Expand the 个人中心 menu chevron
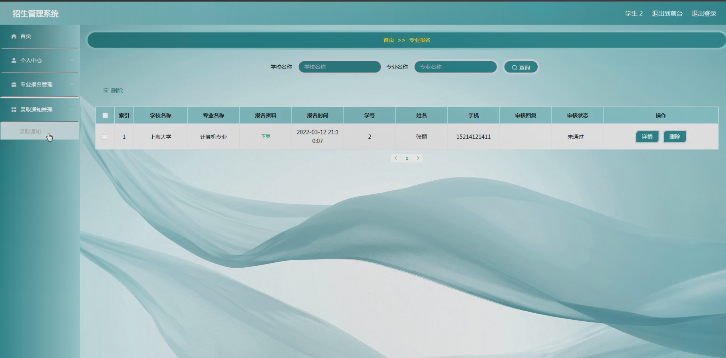The image size is (726, 358). click(x=72, y=60)
